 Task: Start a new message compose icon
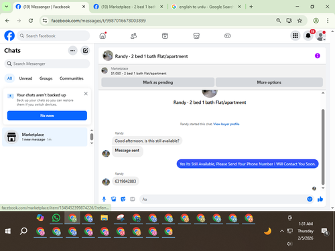tap(85, 51)
